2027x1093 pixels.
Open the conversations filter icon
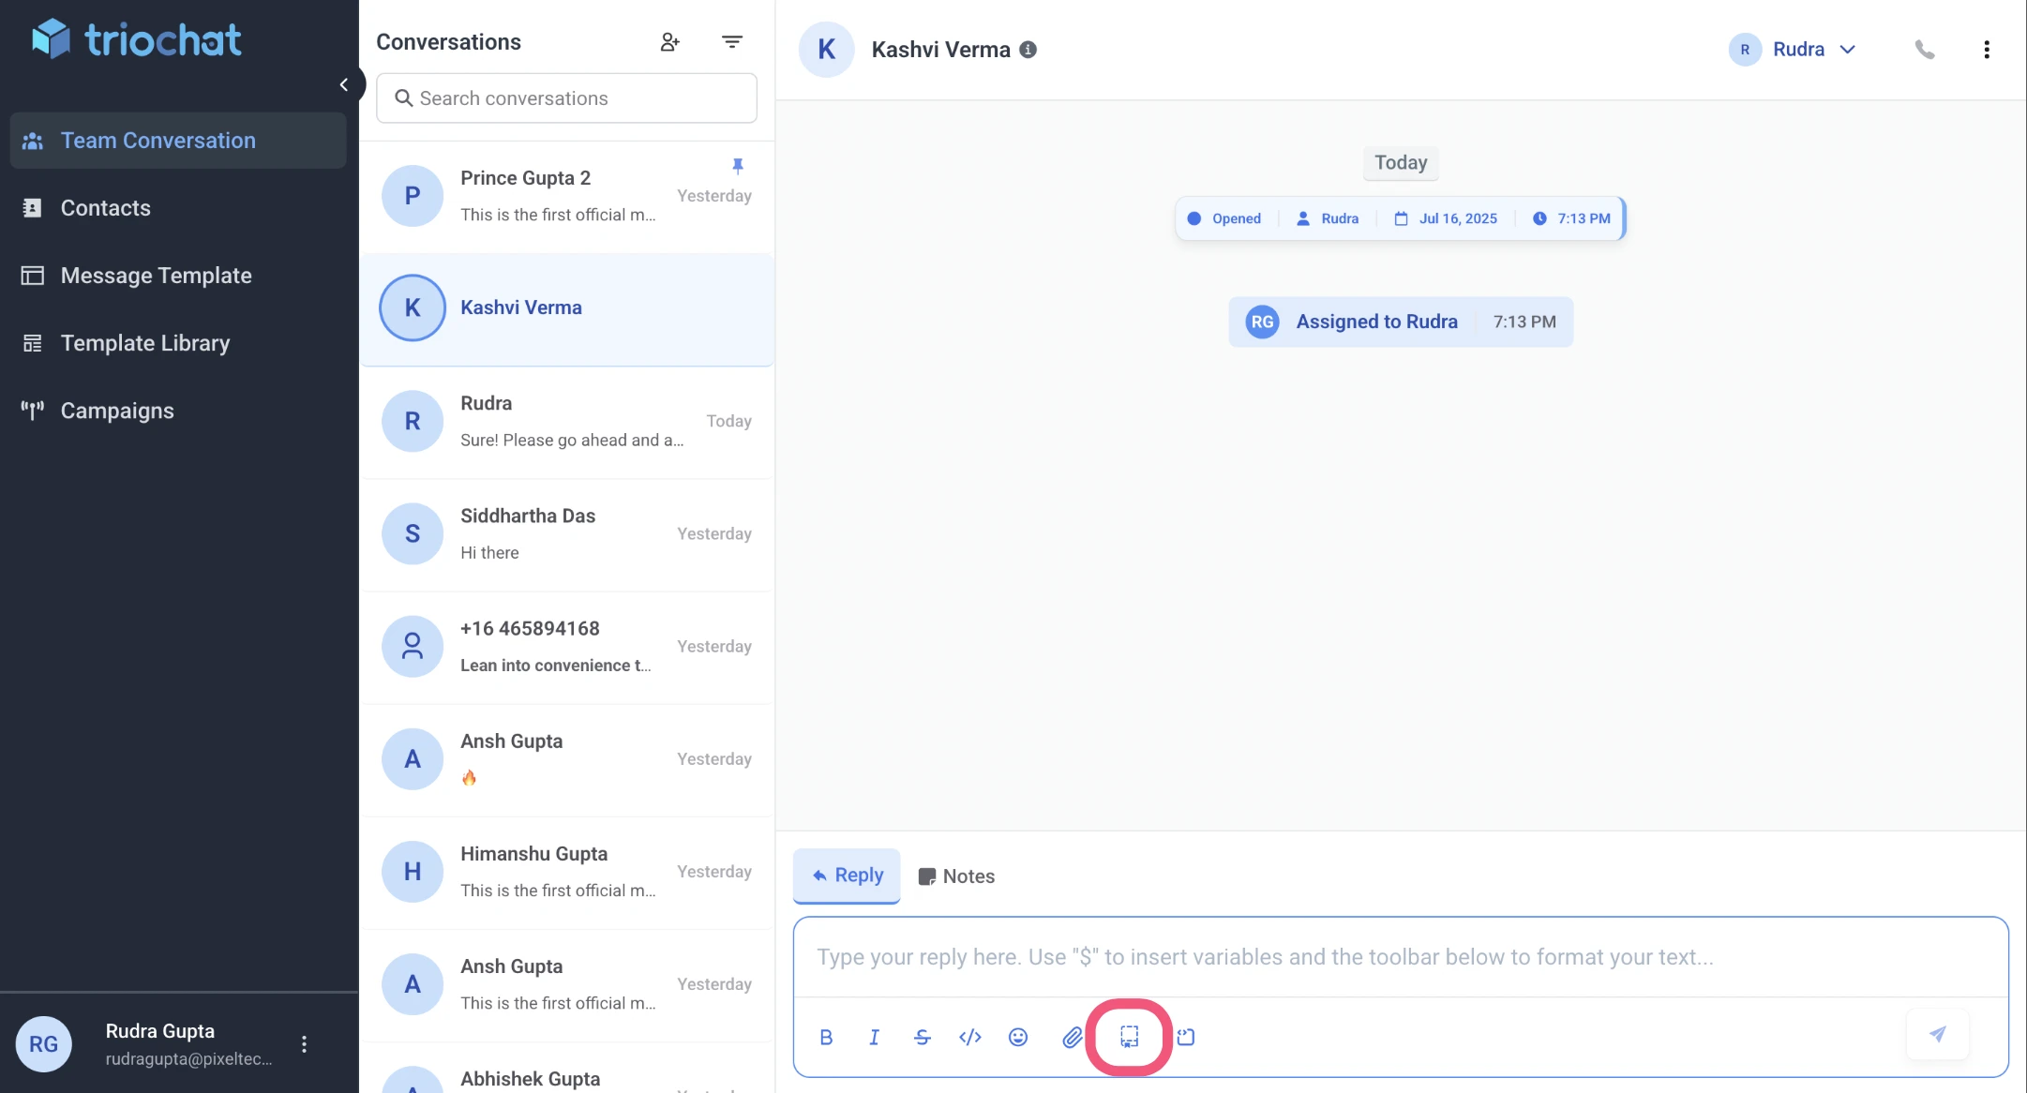point(732,42)
